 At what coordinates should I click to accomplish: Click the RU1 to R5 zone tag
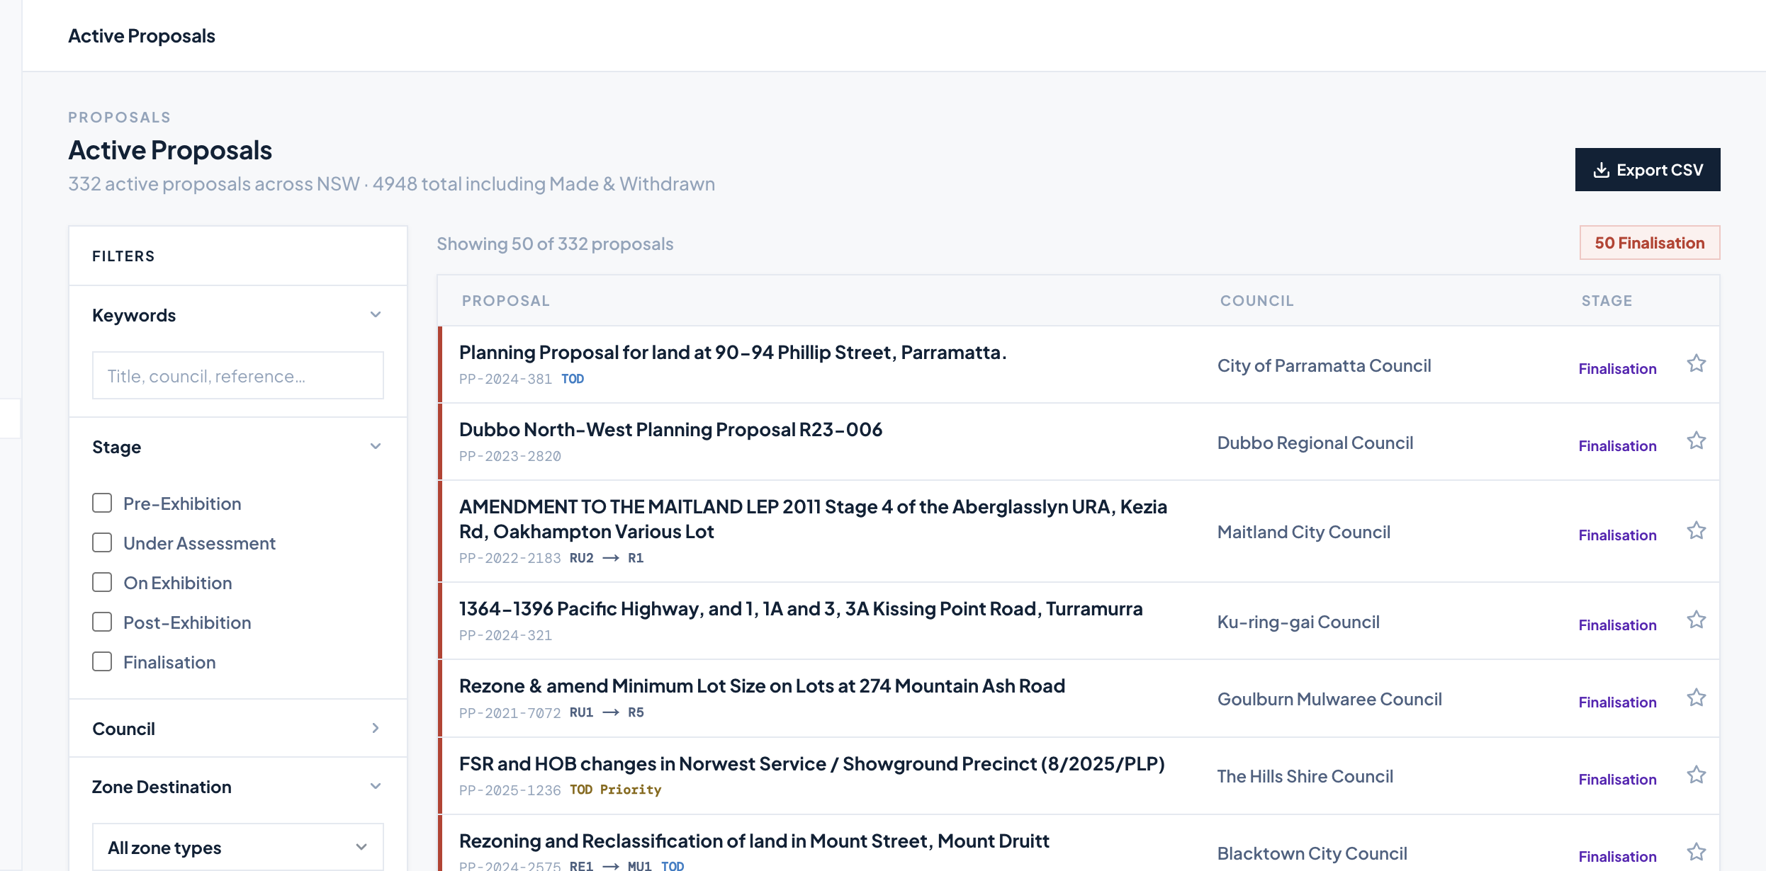pos(607,712)
